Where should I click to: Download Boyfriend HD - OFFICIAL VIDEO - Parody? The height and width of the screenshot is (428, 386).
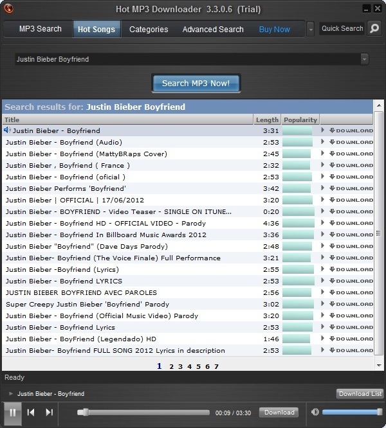coord(351,223)
